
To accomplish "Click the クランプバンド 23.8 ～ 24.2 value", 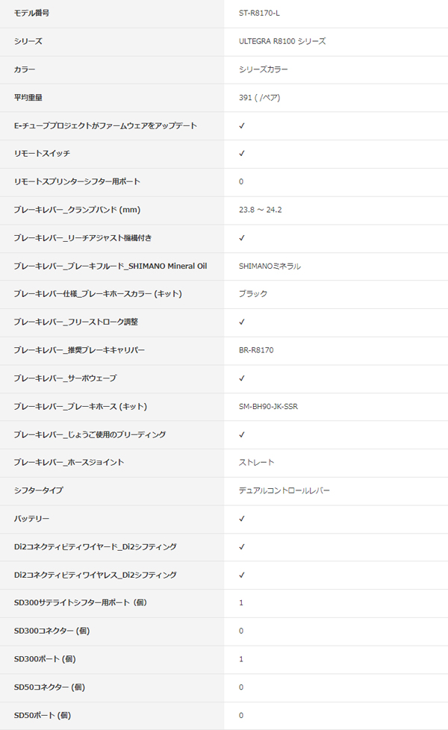I will 261,210.
